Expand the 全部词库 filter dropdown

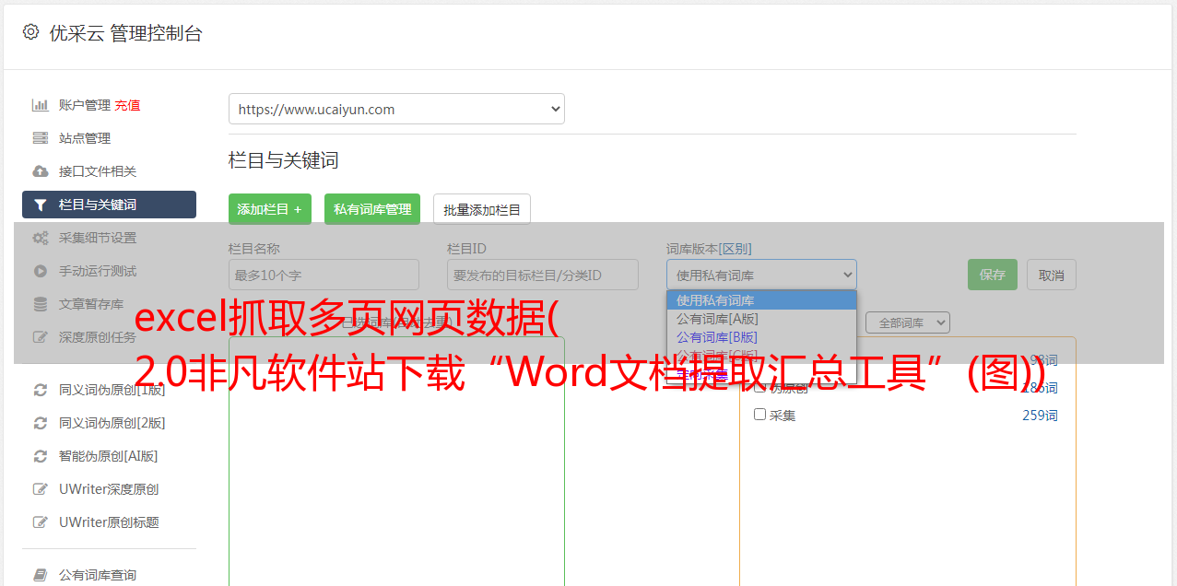[907, 322]
